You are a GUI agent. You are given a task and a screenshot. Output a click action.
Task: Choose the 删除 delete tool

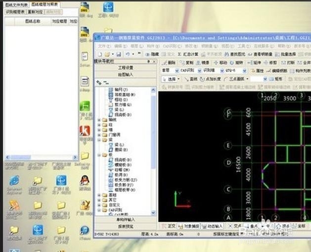pos(169,62)
